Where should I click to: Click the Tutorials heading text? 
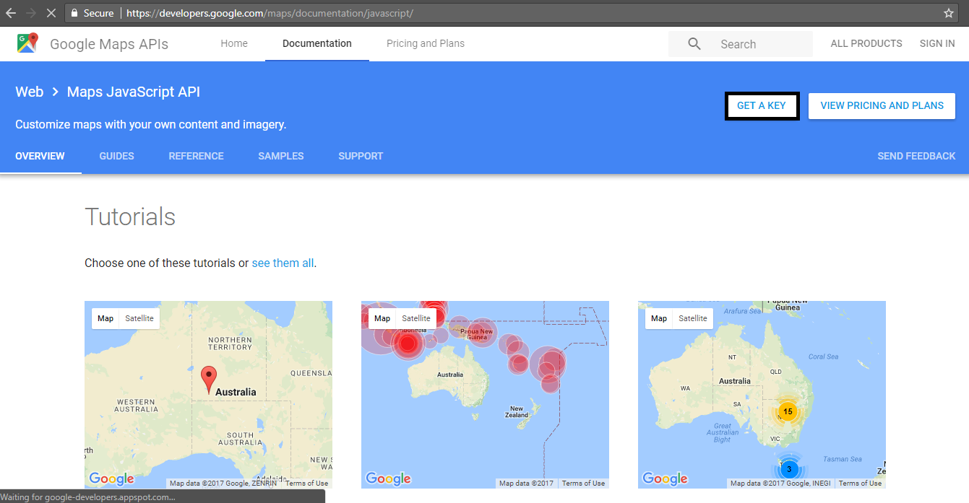tap(130, 216)
